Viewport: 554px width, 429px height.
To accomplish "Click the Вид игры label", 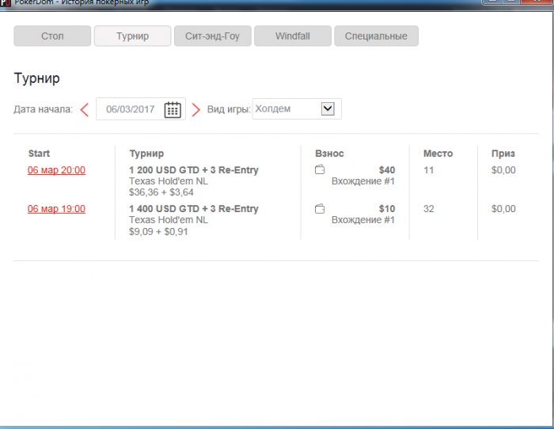I will (229, 109).
